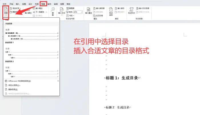
Task: Switch to the 布局 tab
Action: pyautogui.click(x=37, y=4)
